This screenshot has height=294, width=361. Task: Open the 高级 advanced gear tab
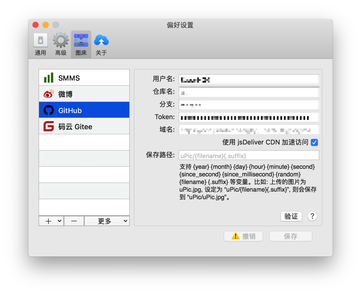click(61, 45)
